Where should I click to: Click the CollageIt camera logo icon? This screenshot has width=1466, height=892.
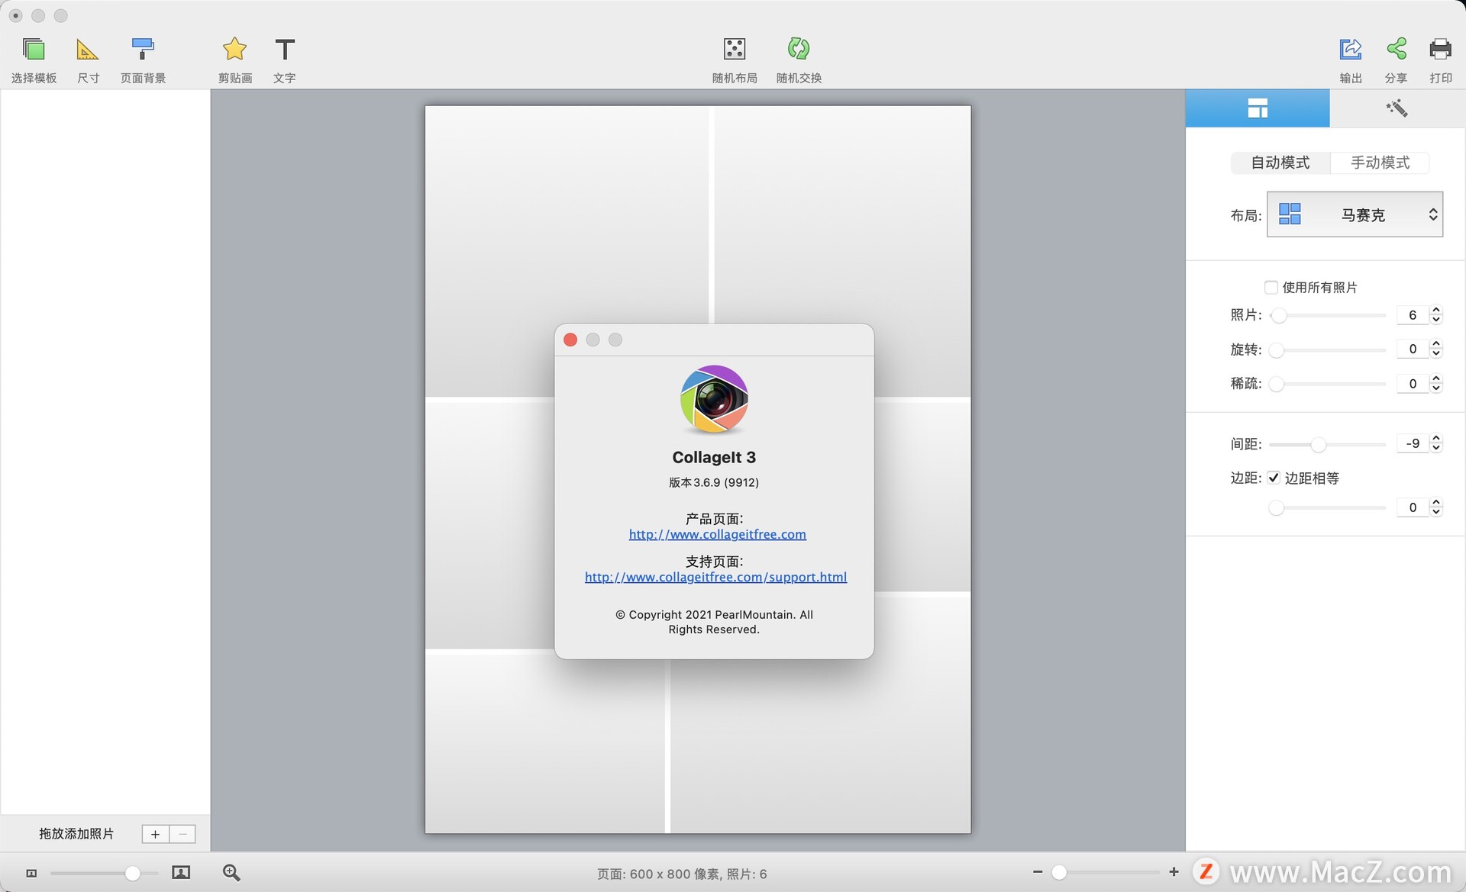click(714, 399)
